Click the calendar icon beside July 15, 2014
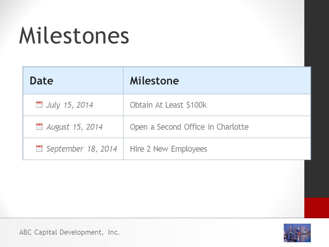This screenshot has width=329, height=247. (x=39, y=104)
